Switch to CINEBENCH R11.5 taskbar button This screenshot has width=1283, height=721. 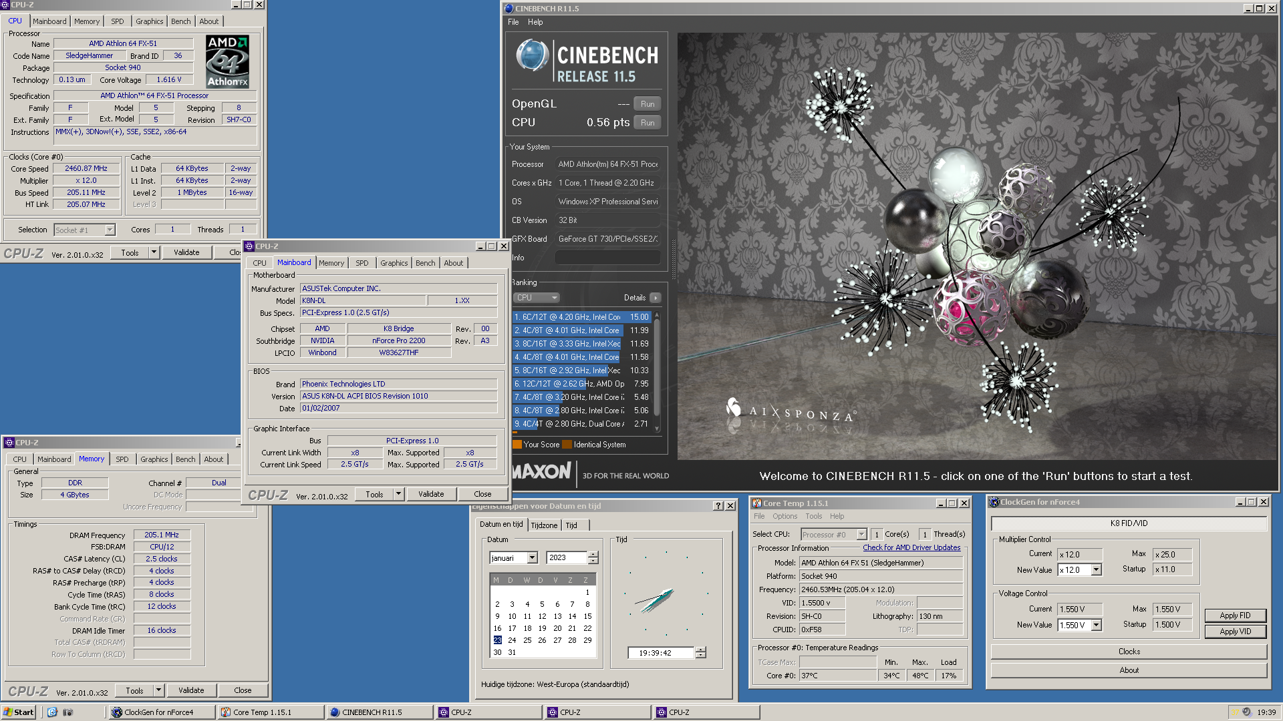pos(380,712)
